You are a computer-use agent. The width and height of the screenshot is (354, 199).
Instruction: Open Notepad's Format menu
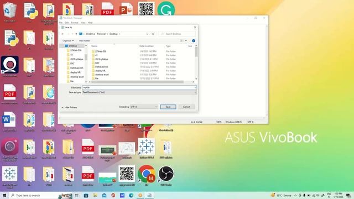click(x=75, y=23)
